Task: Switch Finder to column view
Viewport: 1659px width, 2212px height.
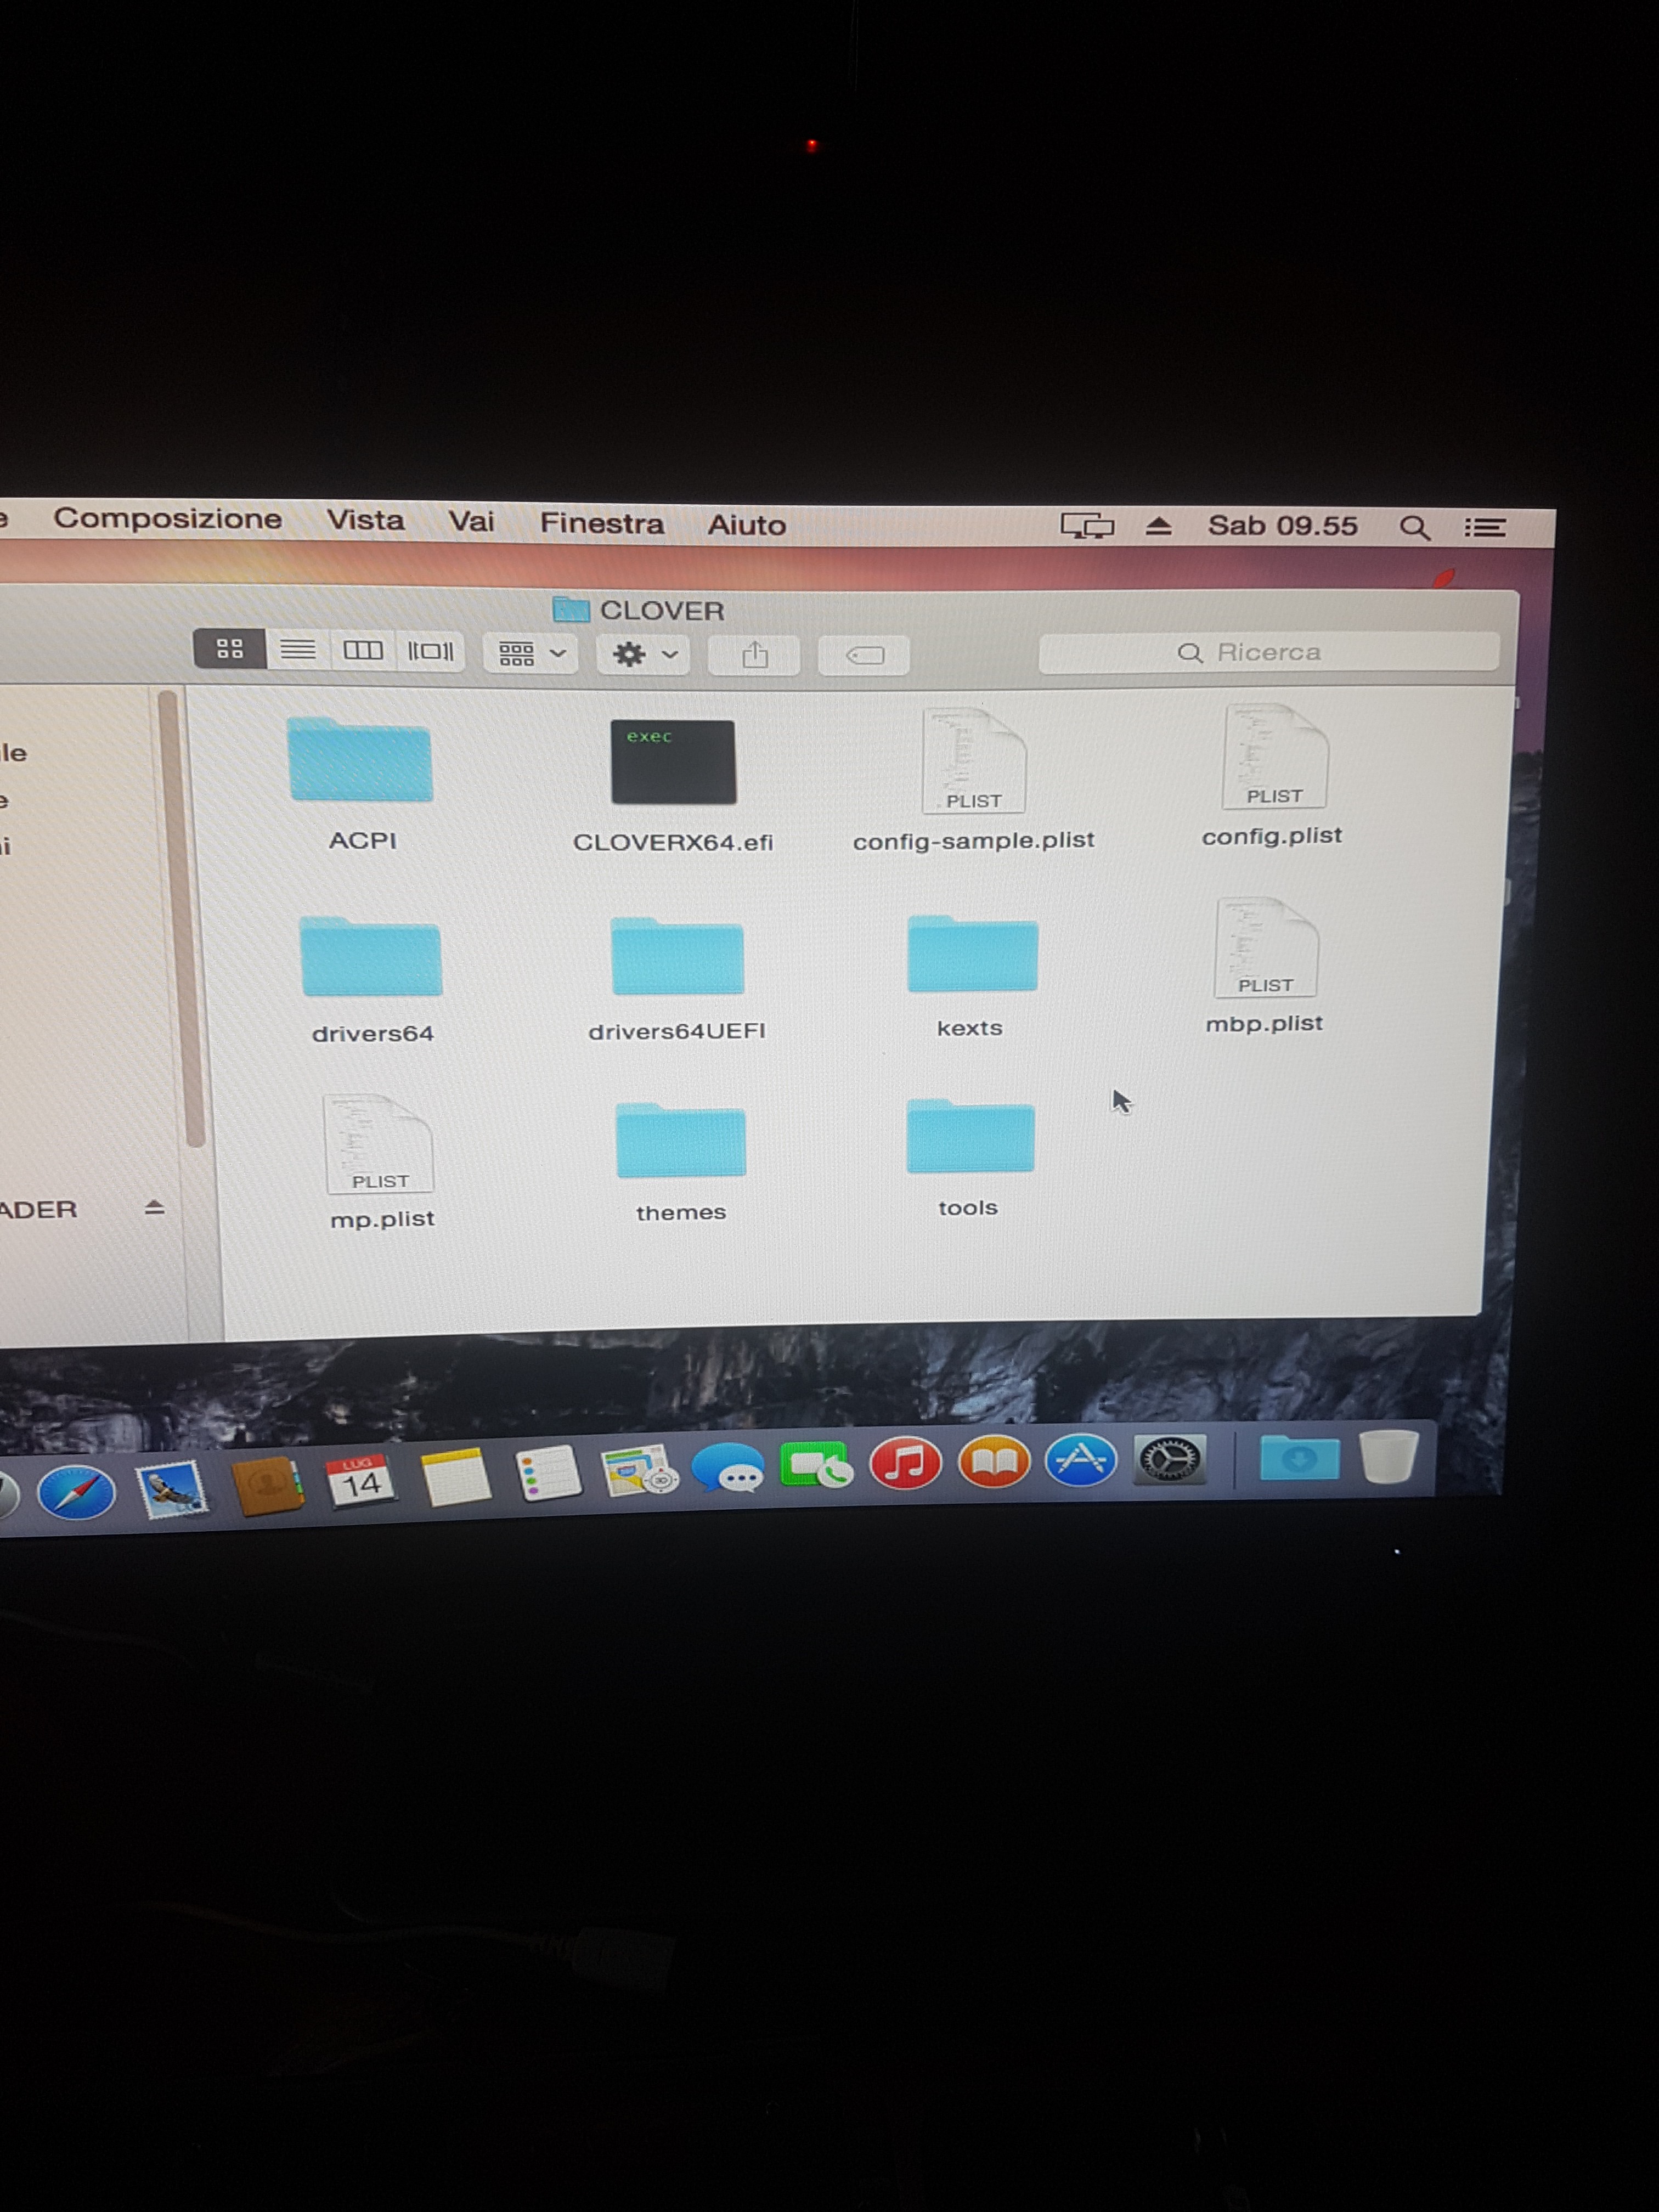Action: [x=363, y=651]
